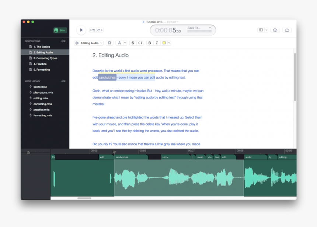Toggle the layout view panel icon
This screenshot has width=317, height=227.
(261, 30)
